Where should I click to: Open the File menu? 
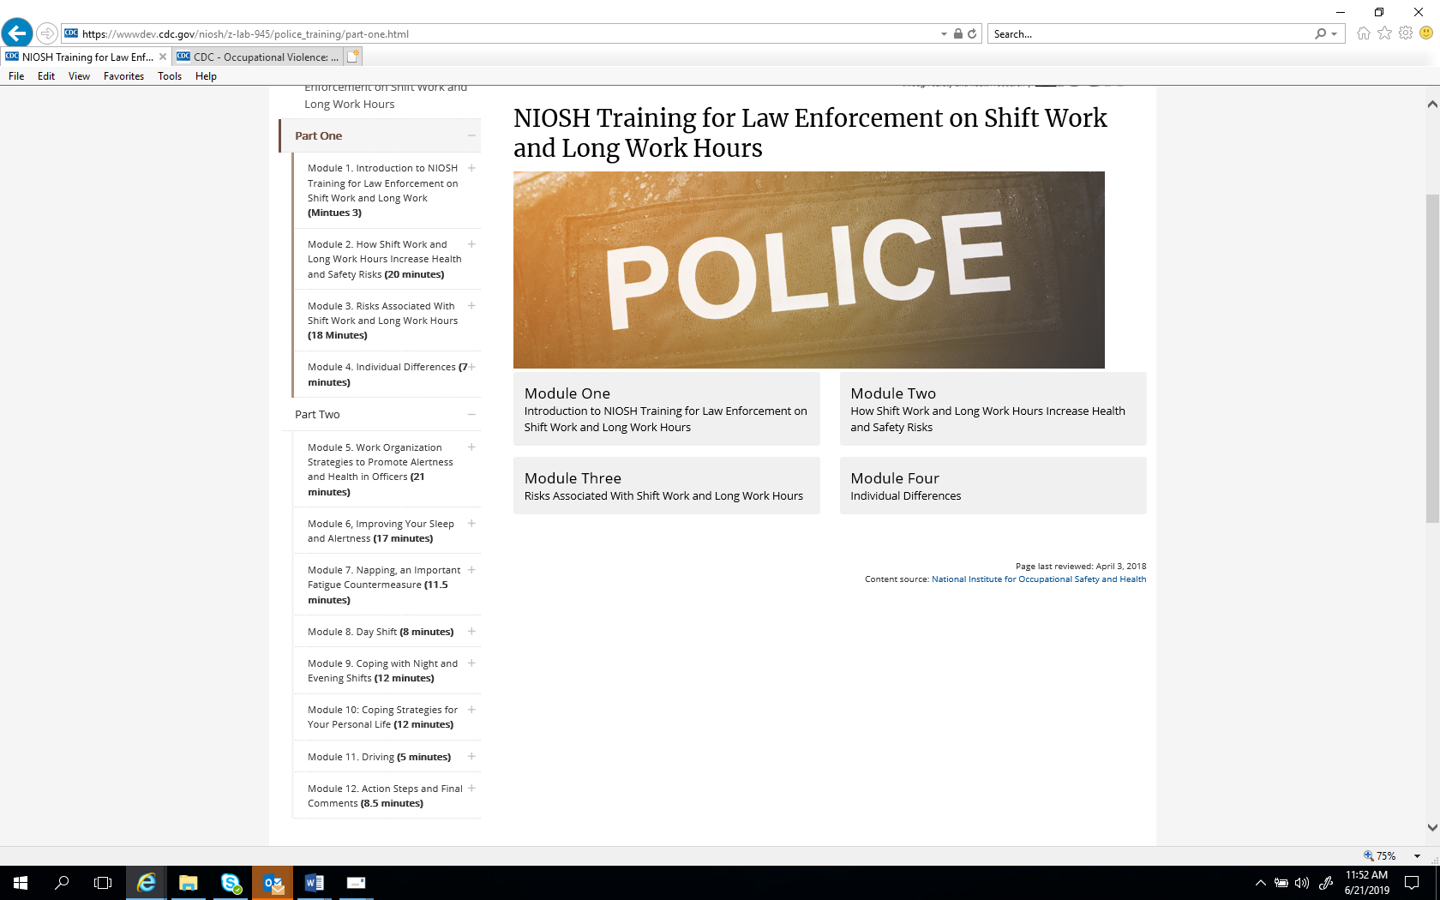pos(16,76)
